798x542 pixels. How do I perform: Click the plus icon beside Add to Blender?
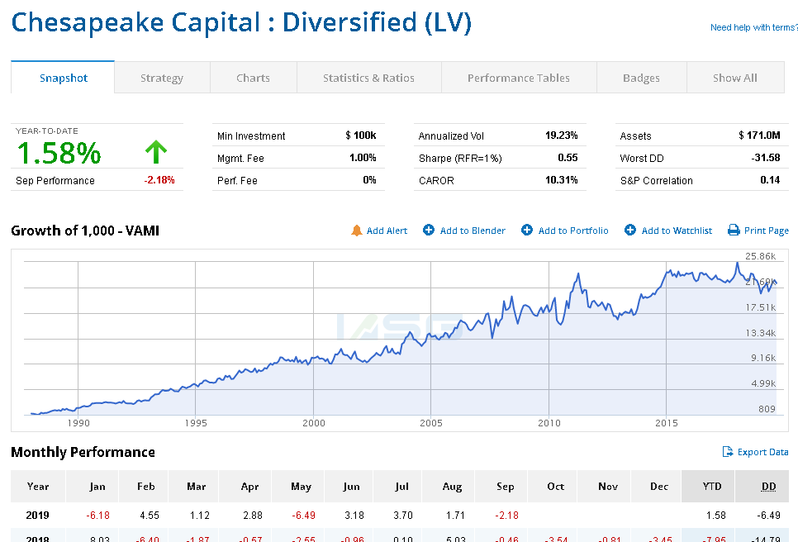point(429,230)
